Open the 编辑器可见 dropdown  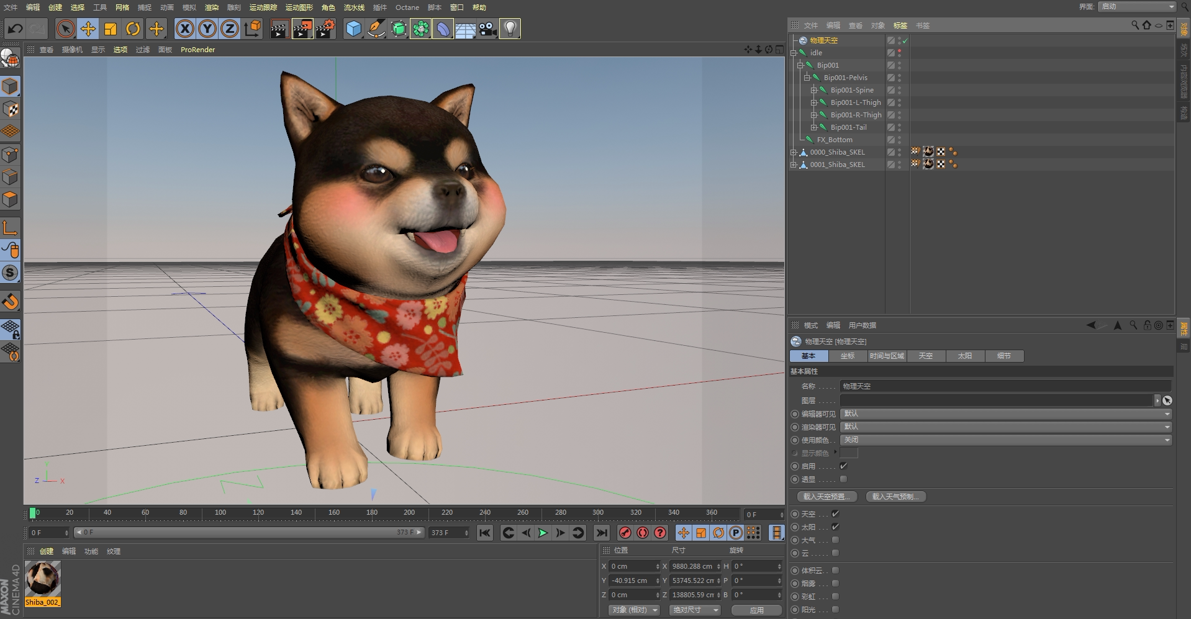pyautogui.click(x=1006, y=413)
